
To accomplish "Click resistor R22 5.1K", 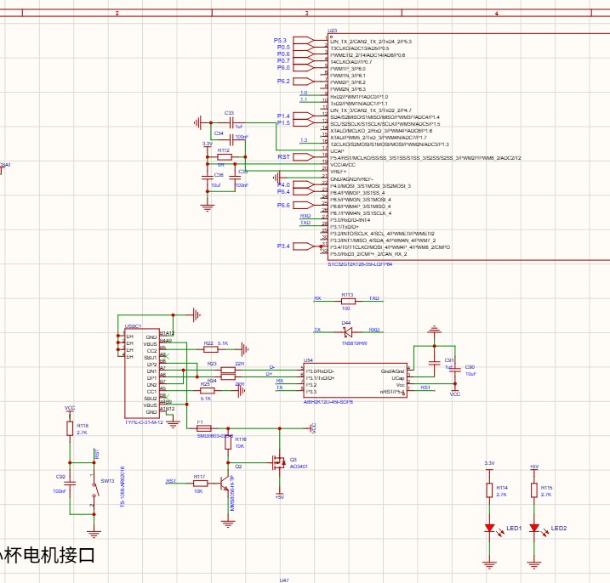I will point(211,349).
